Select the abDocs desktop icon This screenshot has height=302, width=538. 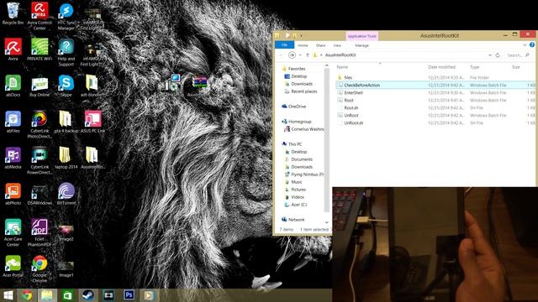(13, 86)
